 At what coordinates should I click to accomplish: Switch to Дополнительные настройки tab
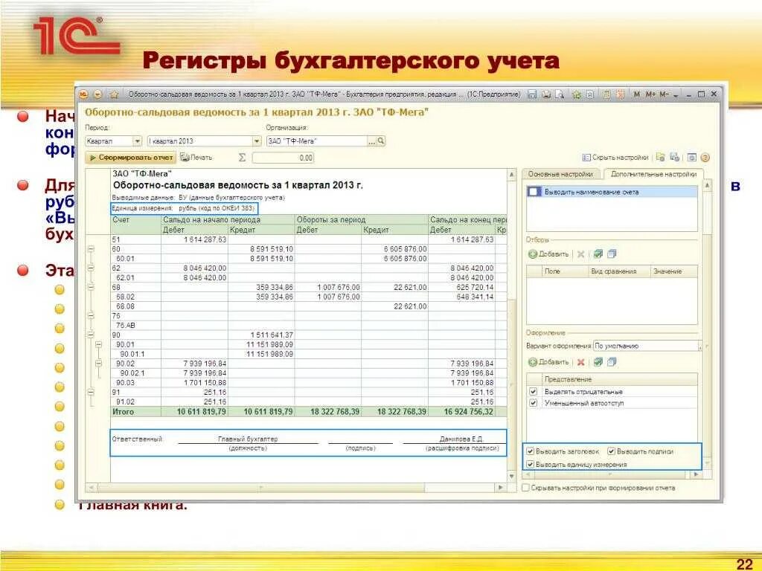653,174
